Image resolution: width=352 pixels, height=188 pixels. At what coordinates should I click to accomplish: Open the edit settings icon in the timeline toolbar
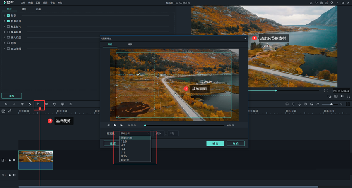pyautogui.click(x=70, y=104)
